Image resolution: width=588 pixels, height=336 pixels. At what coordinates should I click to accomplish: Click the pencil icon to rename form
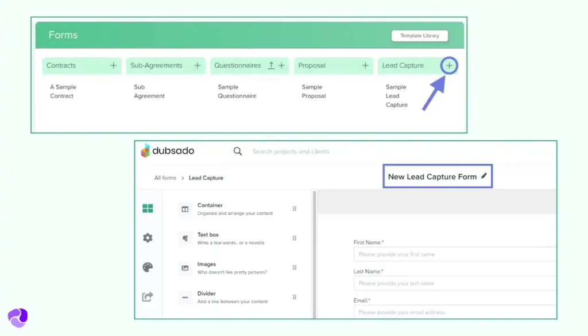[x=484, y=176]
